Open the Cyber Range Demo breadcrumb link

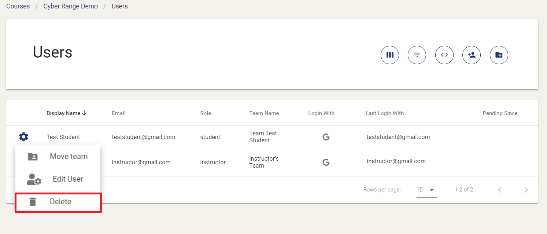tap(71, 6)
